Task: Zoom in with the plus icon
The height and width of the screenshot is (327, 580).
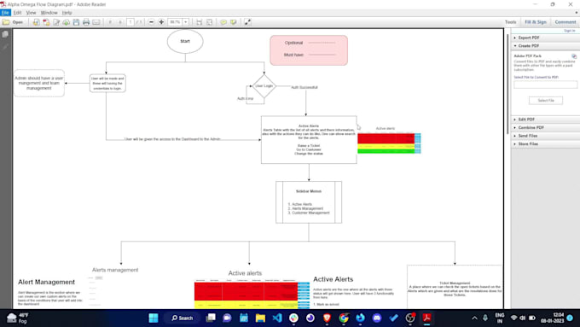Action: pyautogui.click(x=161, y=22)
